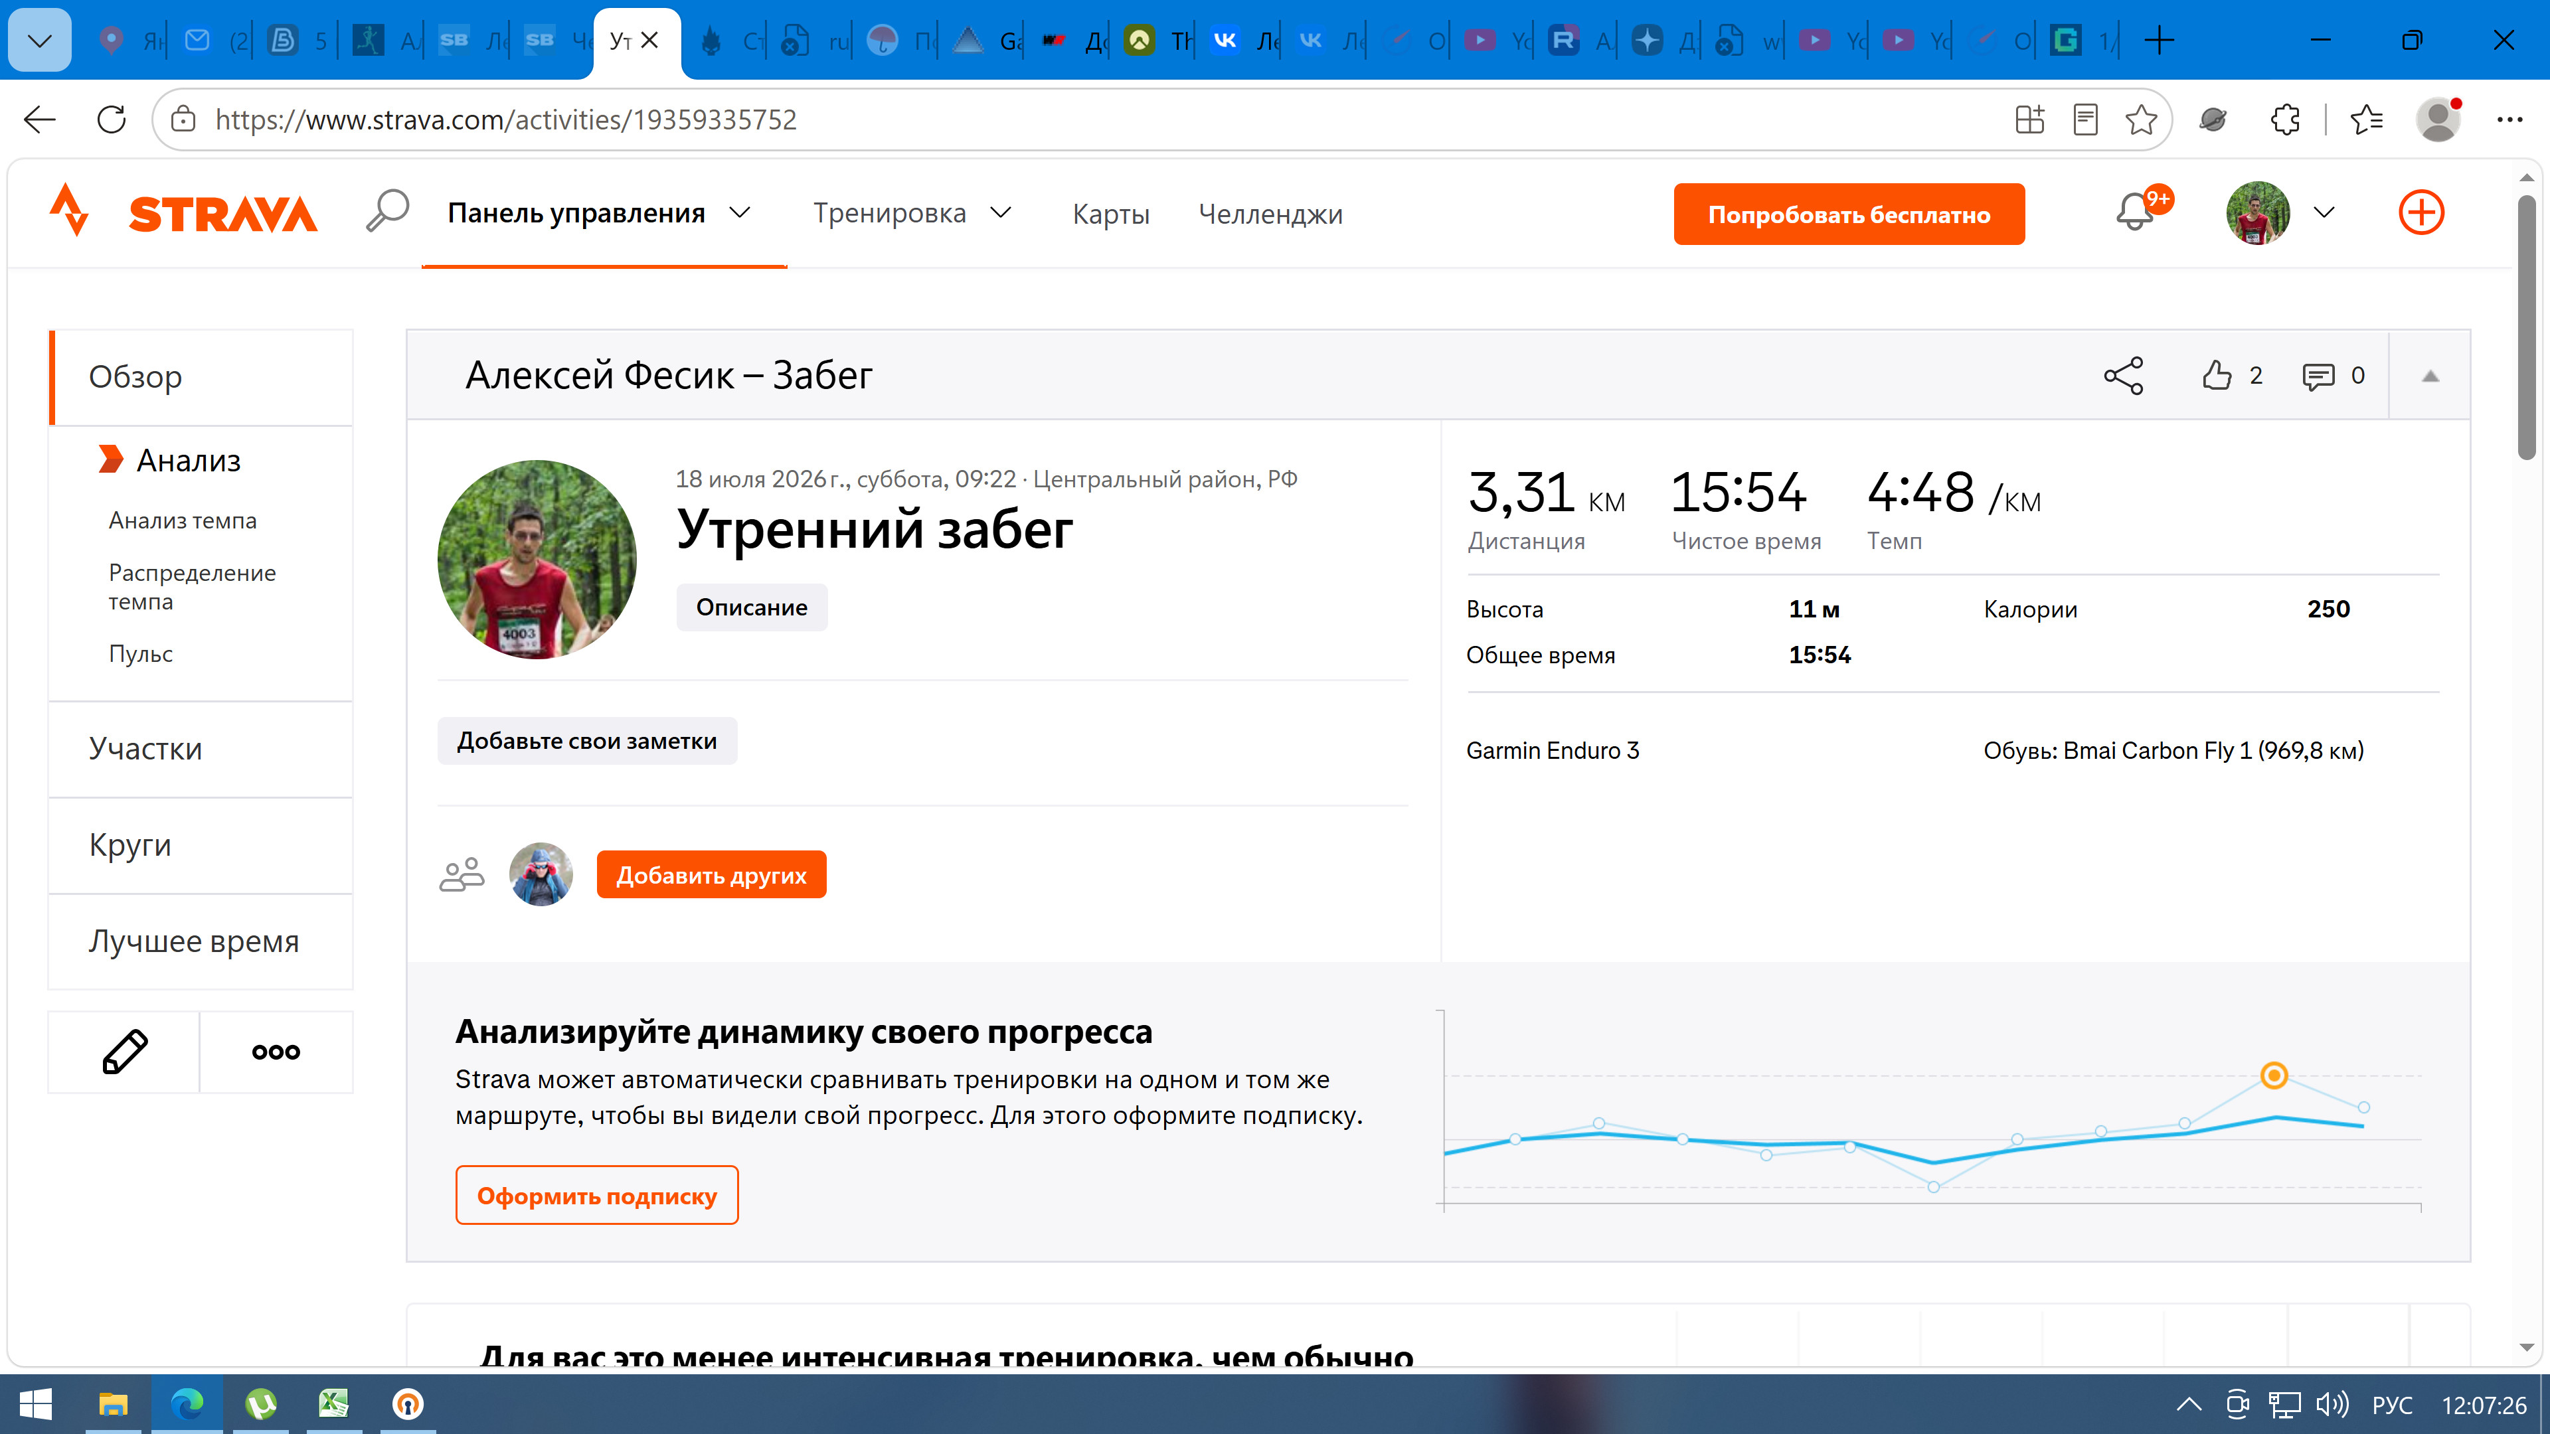Click the tagged athlete avatar

click(541, 875)
